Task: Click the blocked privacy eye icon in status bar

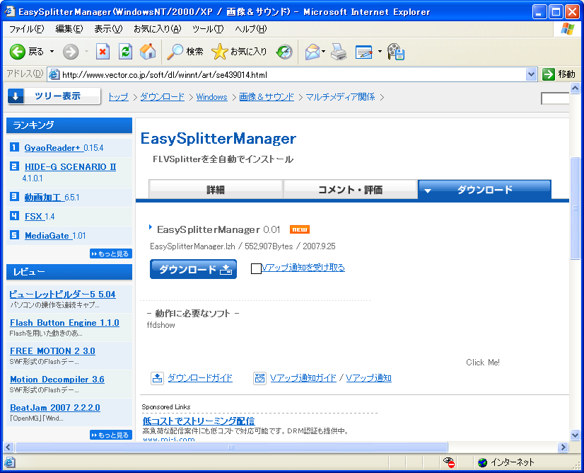Action: [449, 462]
